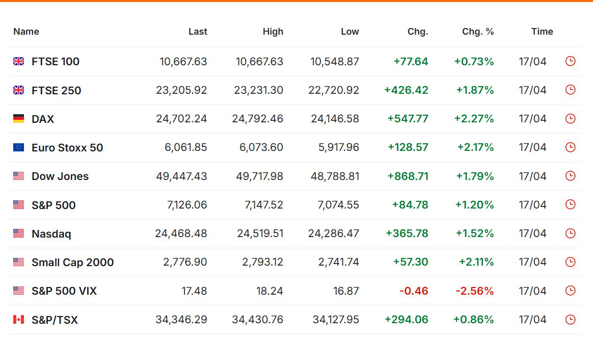The image size is (593, 337).
Task: Click the Canadian flag beside S&P/TSX
Action: (18, 320)
